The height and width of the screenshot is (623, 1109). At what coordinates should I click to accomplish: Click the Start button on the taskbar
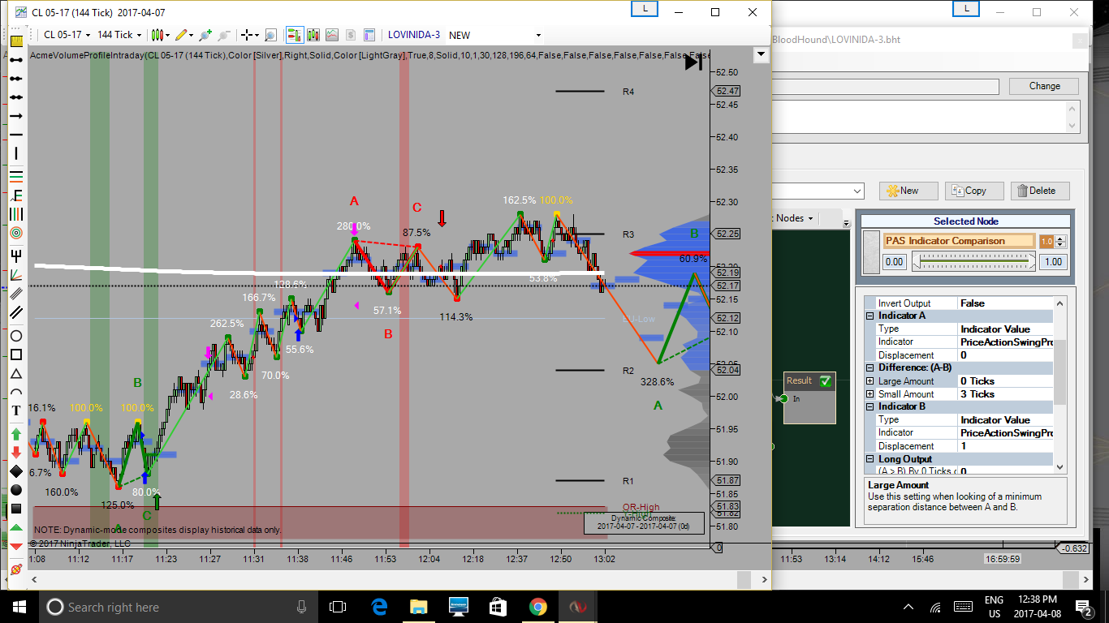(19, 607)
